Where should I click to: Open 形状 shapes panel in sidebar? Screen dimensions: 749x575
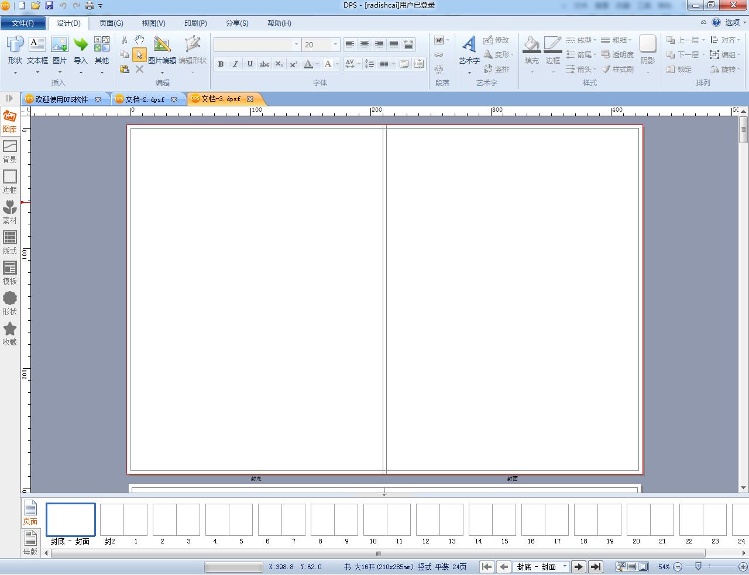point(10,303)
